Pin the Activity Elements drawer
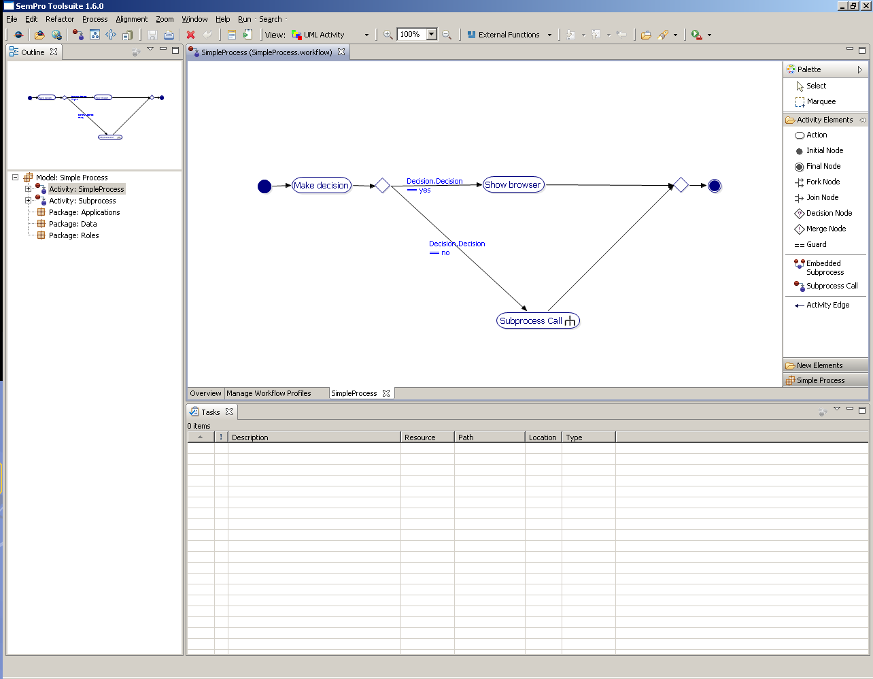 click(863, 120)
